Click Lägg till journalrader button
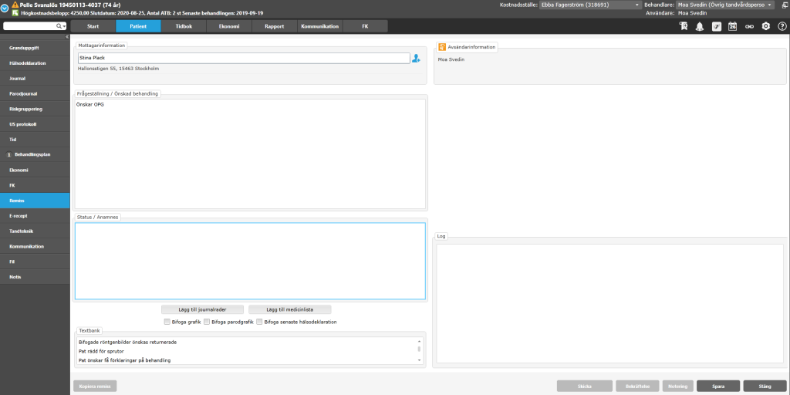This screenshot has width=790, height=395. [x=203, y=309]
